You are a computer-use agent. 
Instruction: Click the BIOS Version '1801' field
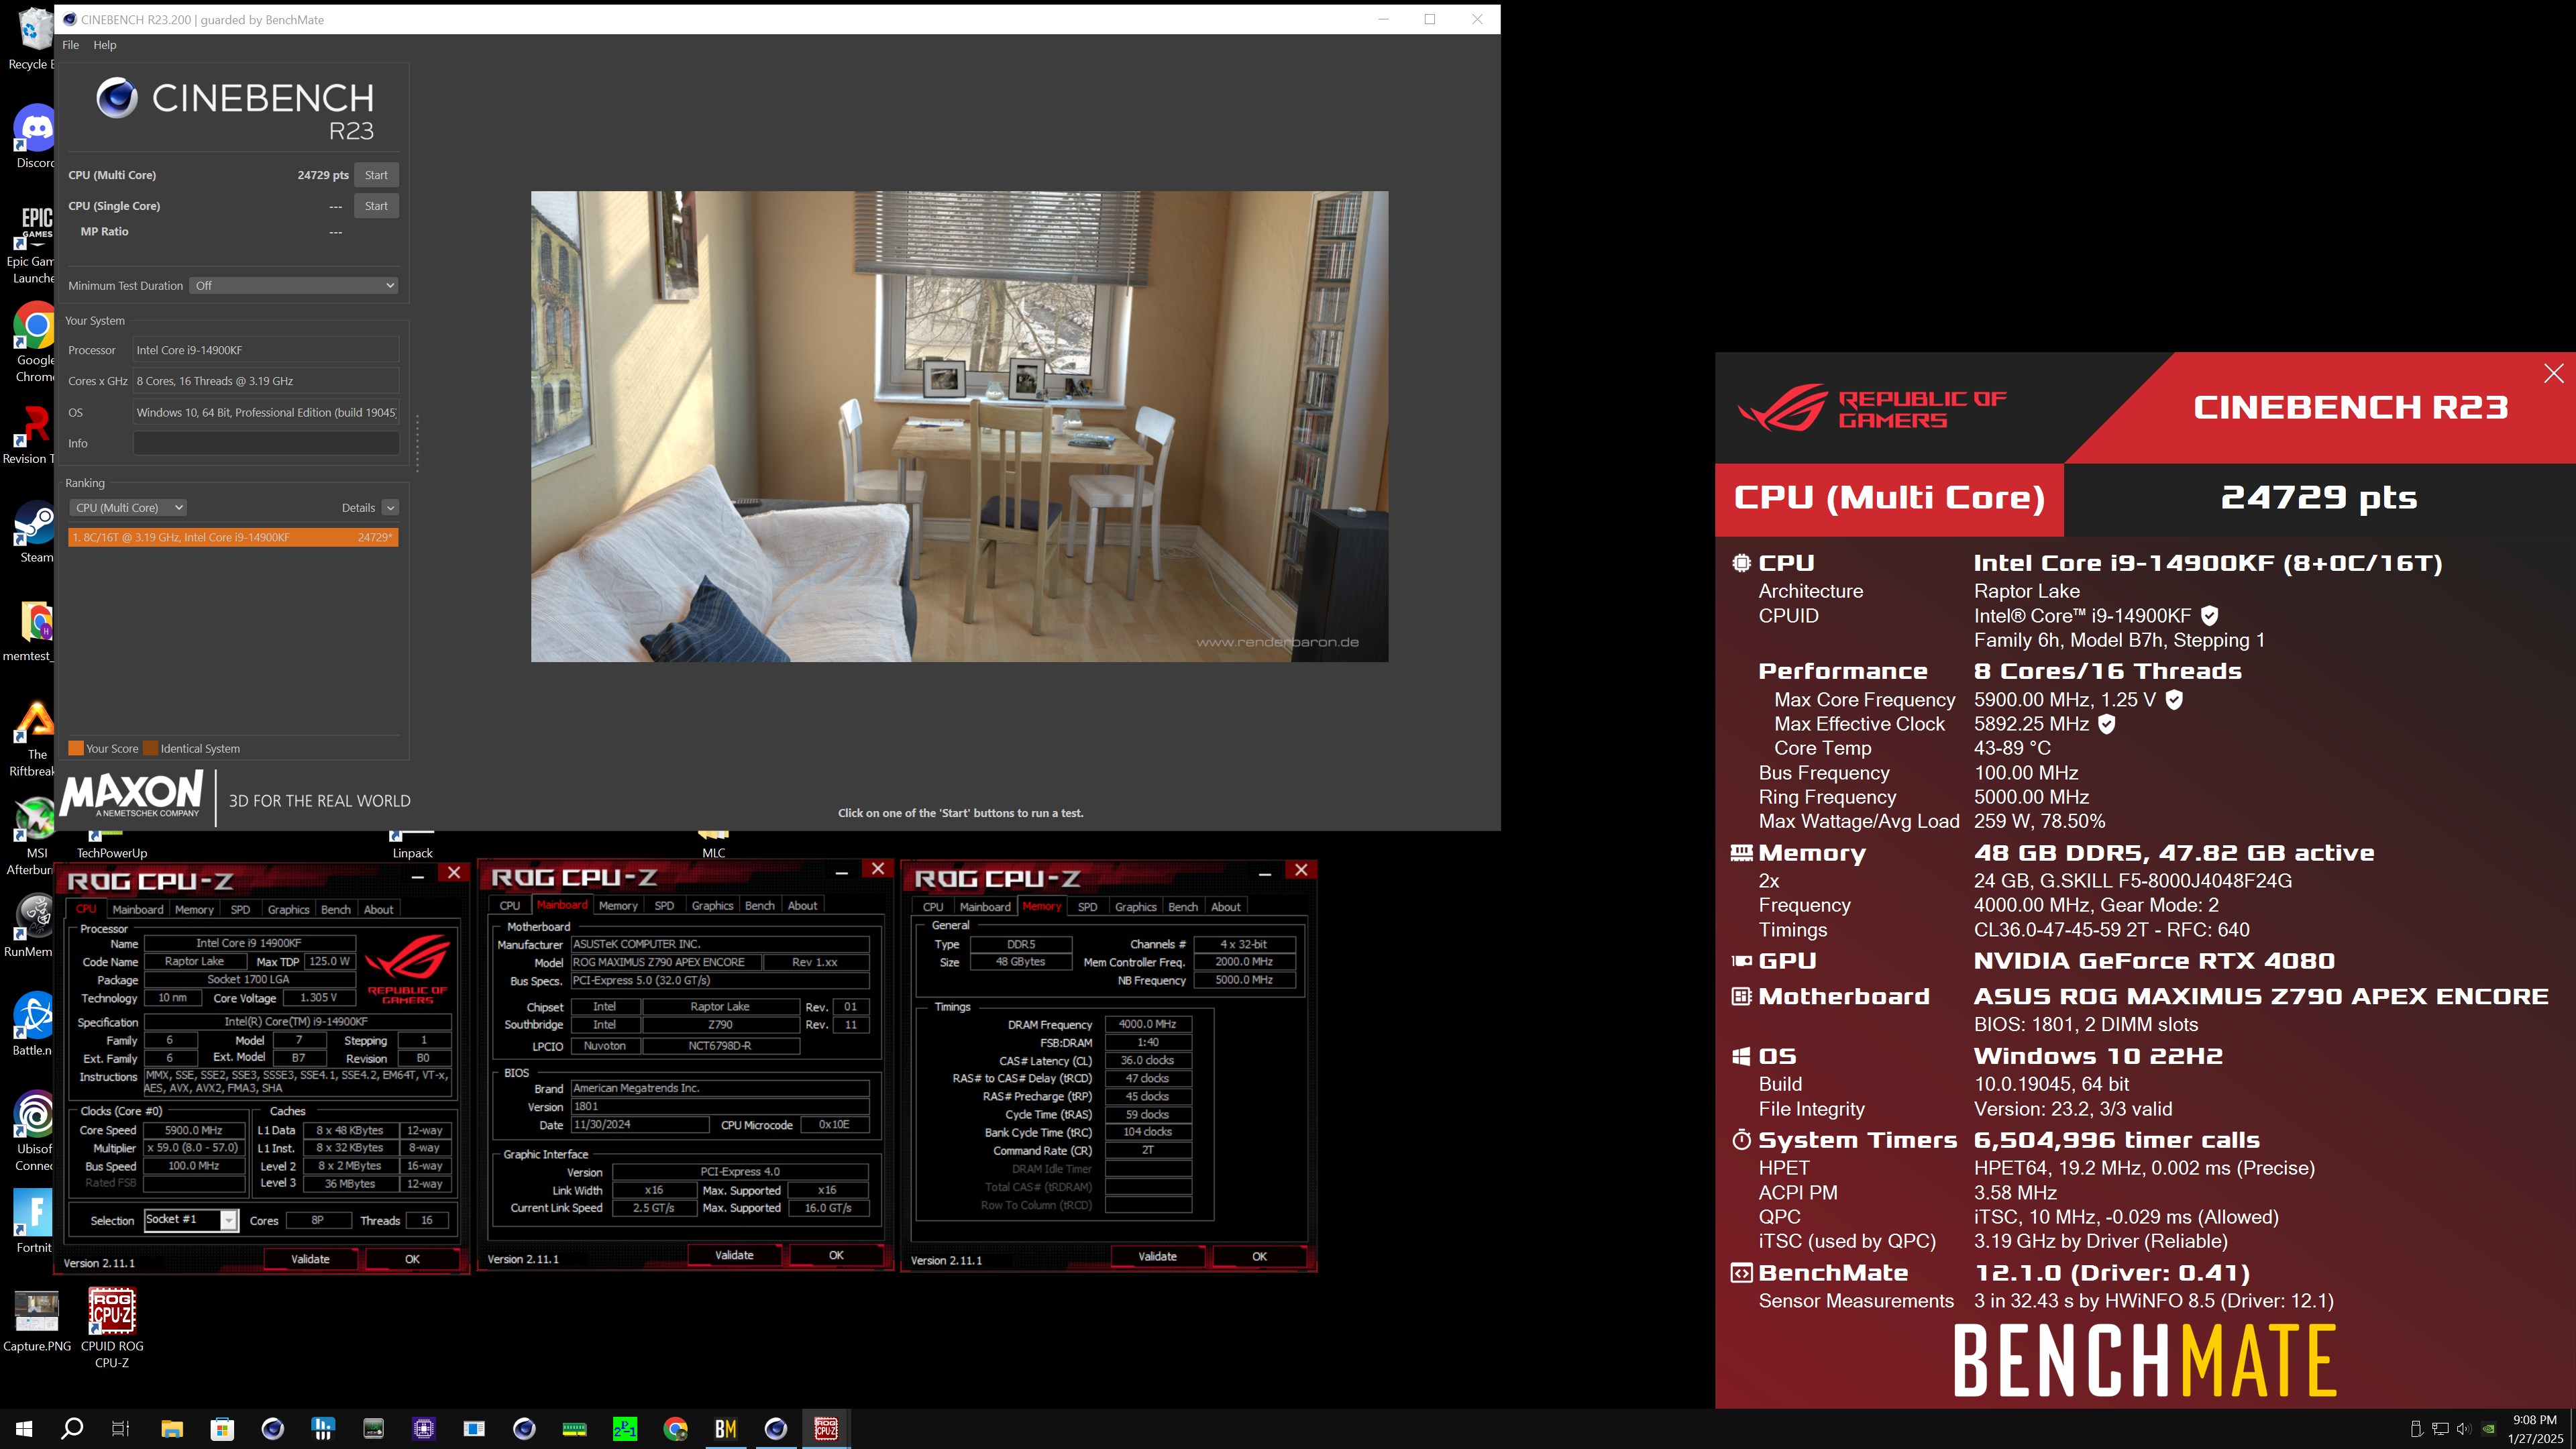click(x=720, y=1107)
